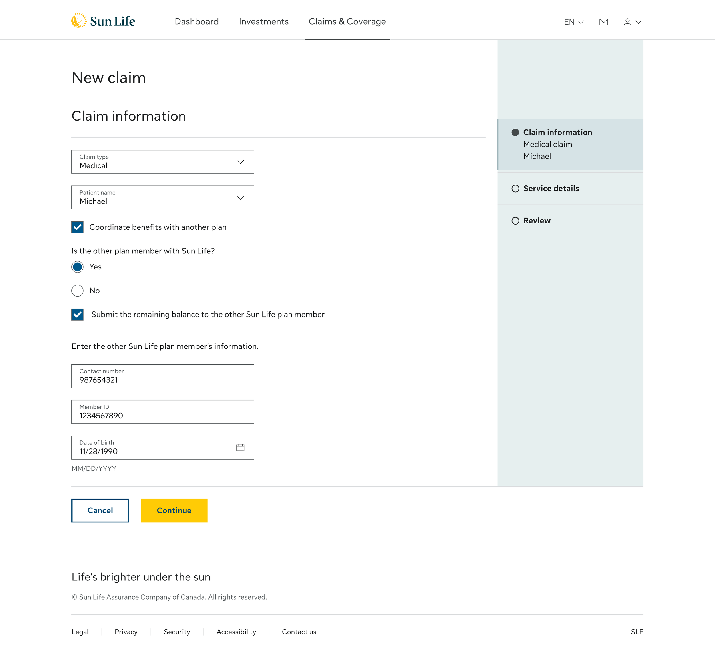
Task: Select the No radio button
Action: pos(78,291)
